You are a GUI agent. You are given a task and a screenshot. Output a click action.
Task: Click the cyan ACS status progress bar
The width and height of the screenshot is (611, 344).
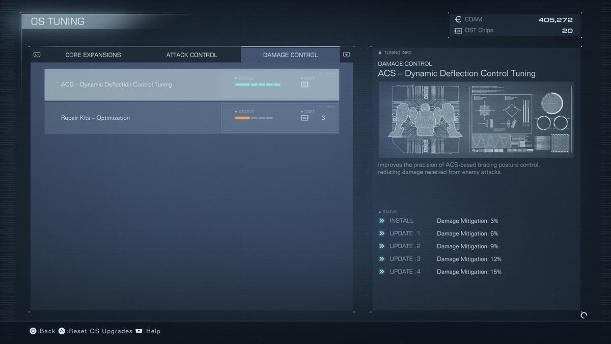click(x=258, y=85)
